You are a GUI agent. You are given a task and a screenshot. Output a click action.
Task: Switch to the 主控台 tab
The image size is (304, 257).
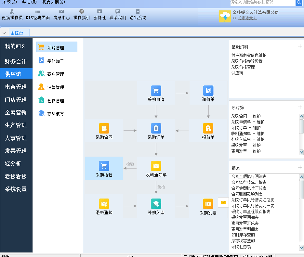(20, 32)
